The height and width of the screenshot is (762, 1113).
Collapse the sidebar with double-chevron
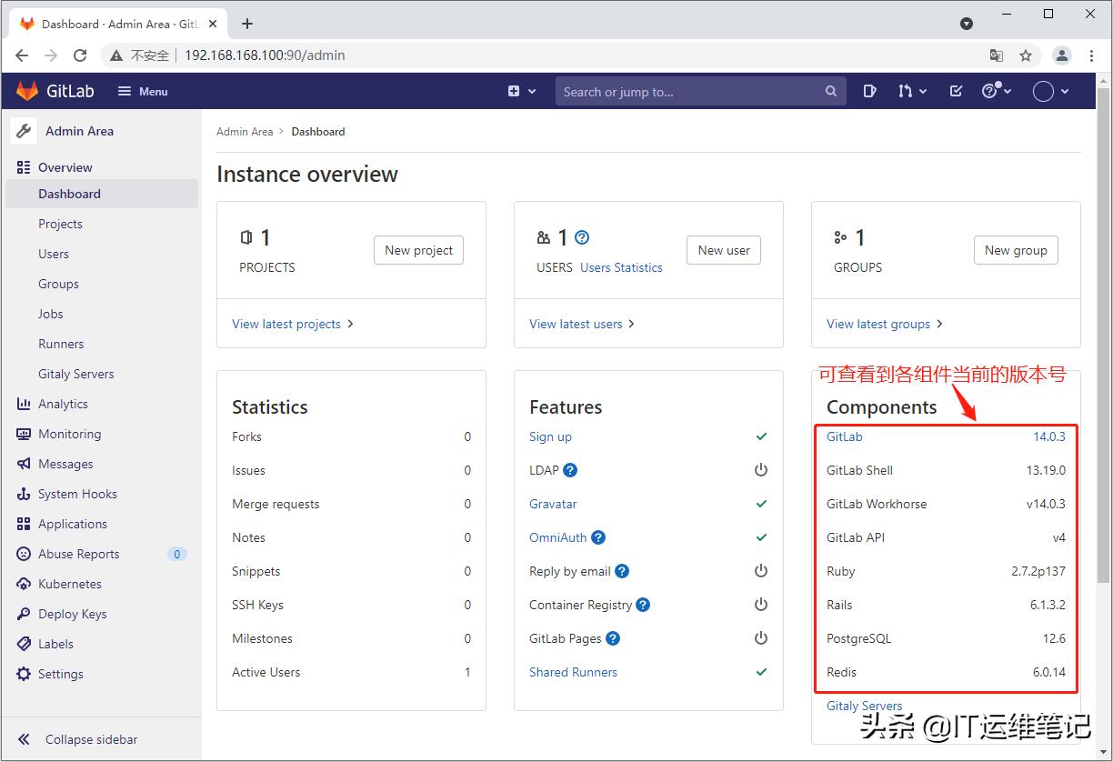click(24, 739)
